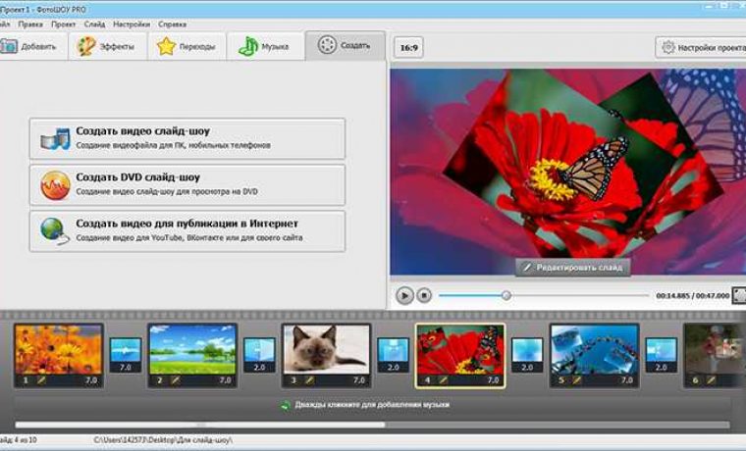Click pencil edit icon on slide 2
The height and width of the screenshot is (451, 746).
pos(176,380)
